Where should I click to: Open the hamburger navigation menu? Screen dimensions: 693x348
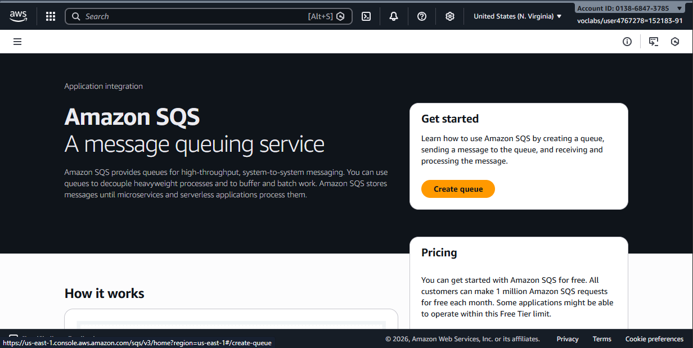[x=17, y=42]
